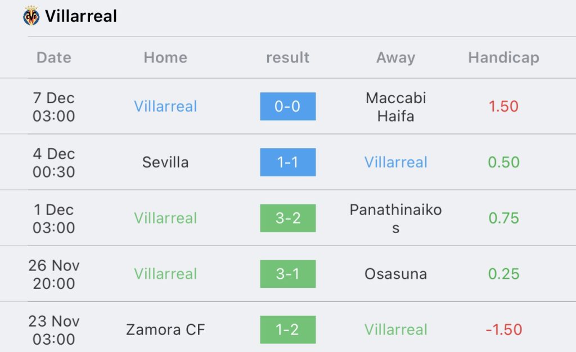Select Maccabi Haifa away team
This screenshot has width=576, height=352.
tap(395, 106)
